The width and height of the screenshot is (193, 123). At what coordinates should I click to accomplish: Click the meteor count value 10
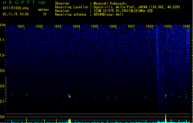44,14
